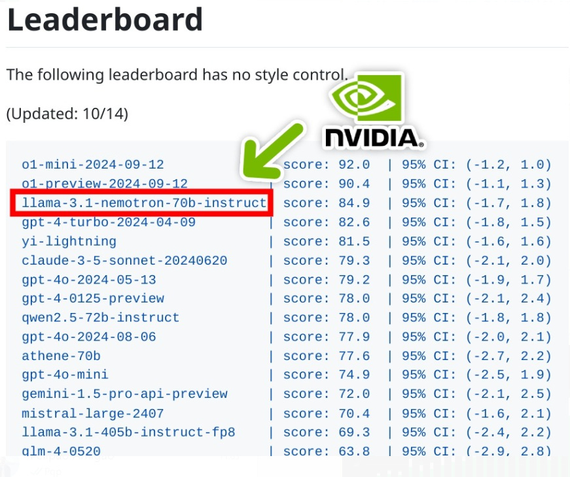Viewport: 570px width, 477px height.
Task: Click the sentence "The following leaderboard has no style control."
Action: coord(177,74)
